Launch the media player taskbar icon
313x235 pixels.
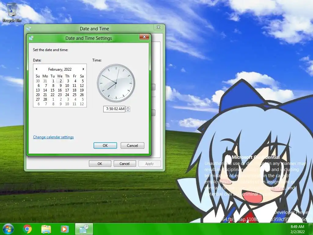point(64,229)
